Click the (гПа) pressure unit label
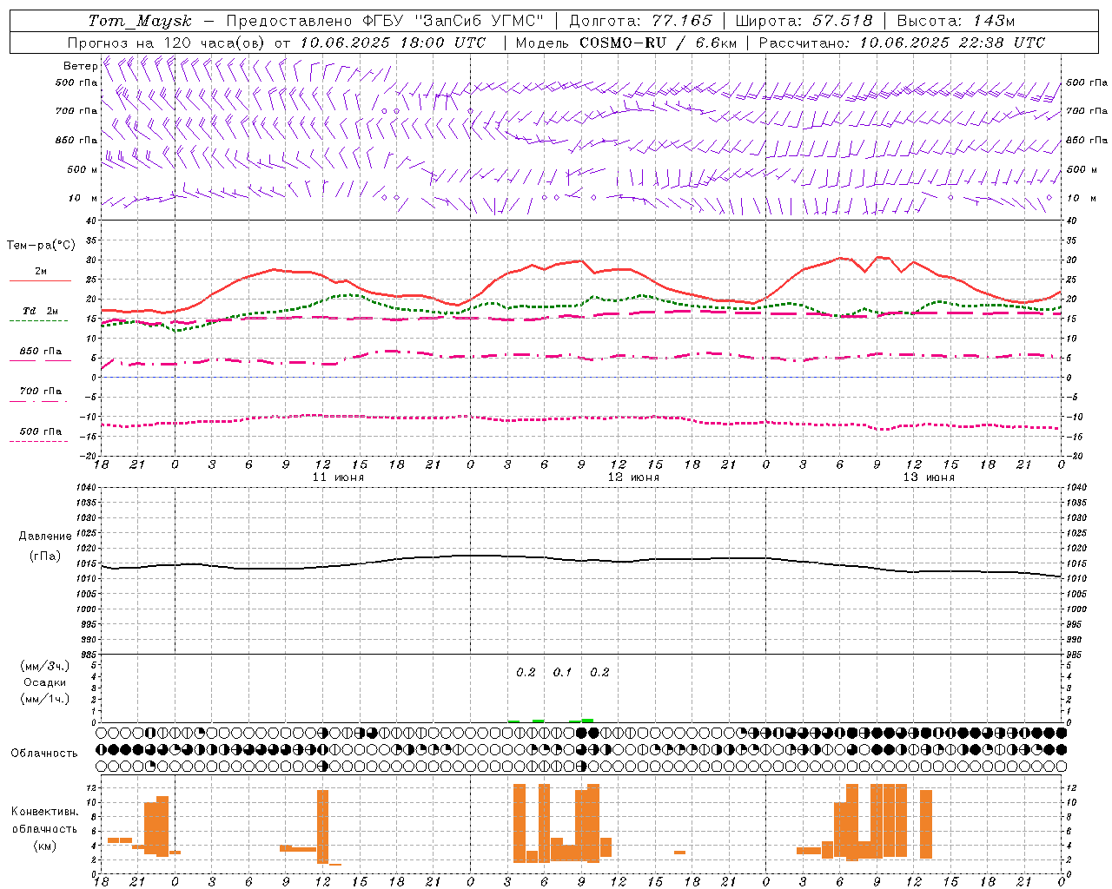This screenshot has width=1112, height=889. [45, 556]
